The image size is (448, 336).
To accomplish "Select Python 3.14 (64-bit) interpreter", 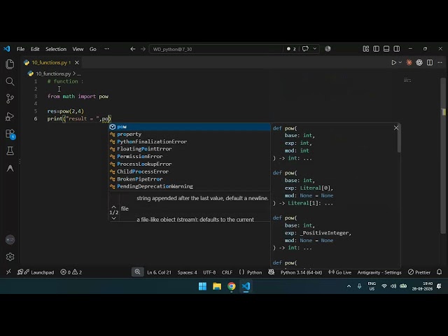I will click(x=301, y=272).
